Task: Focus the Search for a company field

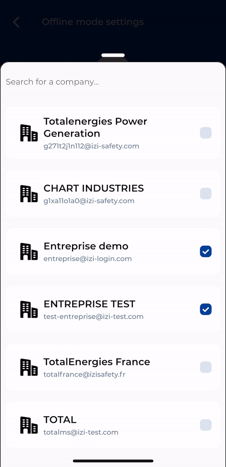Action: (113, 82)
